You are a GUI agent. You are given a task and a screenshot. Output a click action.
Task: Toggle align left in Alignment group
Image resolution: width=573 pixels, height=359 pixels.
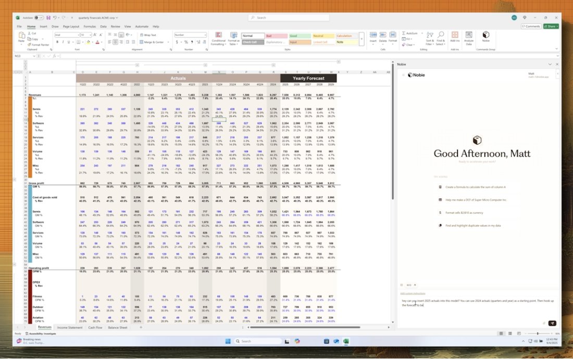[x=109, y=42]
